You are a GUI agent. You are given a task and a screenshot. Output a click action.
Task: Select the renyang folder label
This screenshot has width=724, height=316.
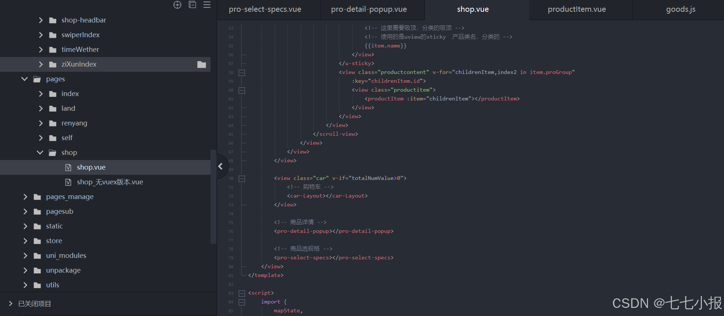tap(74, 123)
